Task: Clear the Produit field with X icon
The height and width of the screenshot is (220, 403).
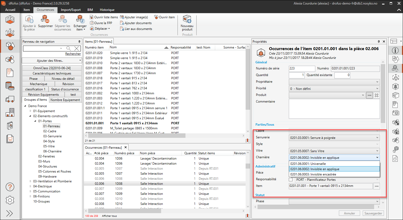Action: pyautogui.click(x=377, y=95)
